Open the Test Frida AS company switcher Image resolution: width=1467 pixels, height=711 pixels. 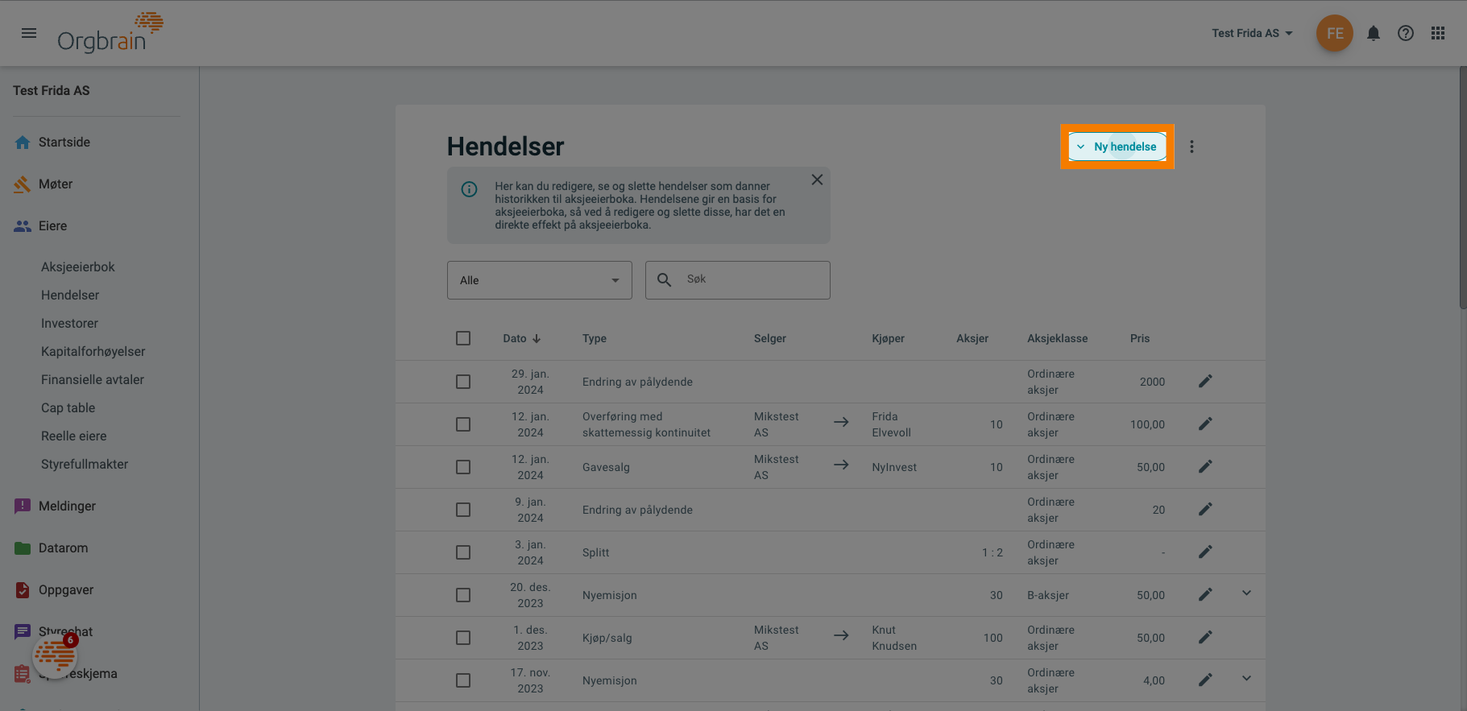tap(1252, 33)
